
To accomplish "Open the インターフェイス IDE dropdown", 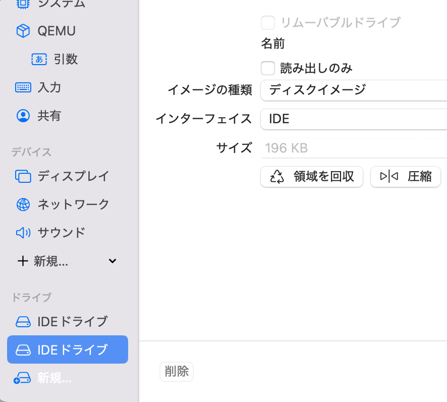I will tap(353, 119).
